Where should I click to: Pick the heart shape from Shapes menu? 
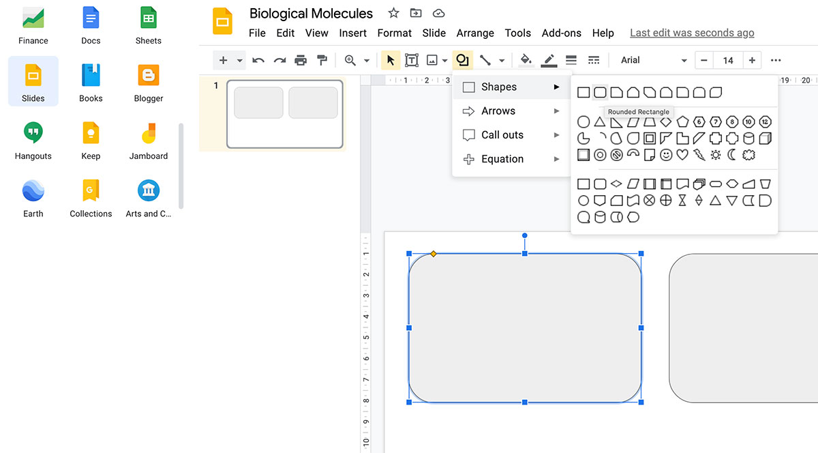coord(683,155)
